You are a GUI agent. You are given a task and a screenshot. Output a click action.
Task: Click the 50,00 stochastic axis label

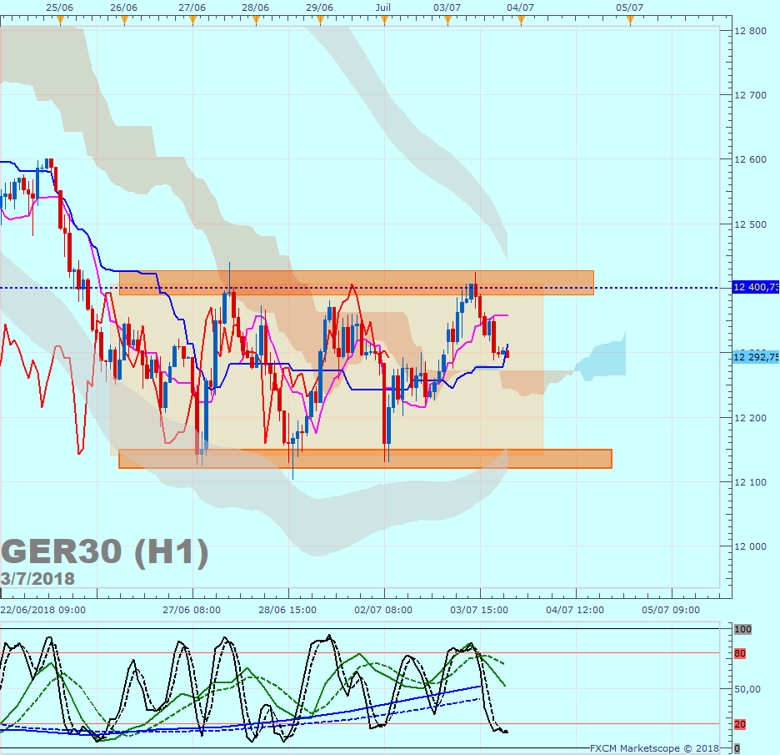click(x=747, y=689)
